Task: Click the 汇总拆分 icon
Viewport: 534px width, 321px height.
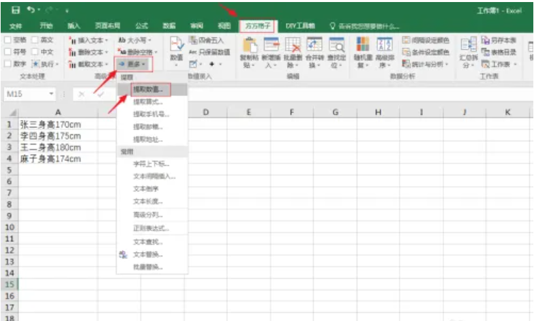Action: point(469,46)
